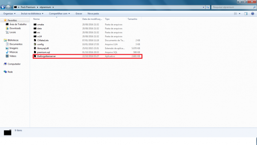Click the cmake folder icon
Screen dimensions: 257x145
click(x=35, y=25)
